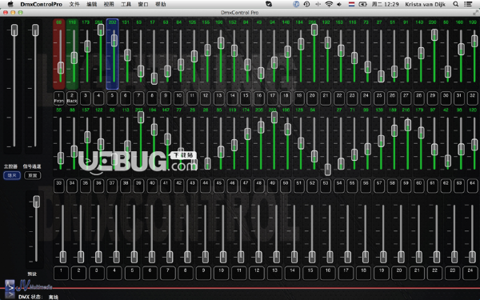The image size is (480, 300).
Task: Click the 主控器 label text
Action: (10, 166)
